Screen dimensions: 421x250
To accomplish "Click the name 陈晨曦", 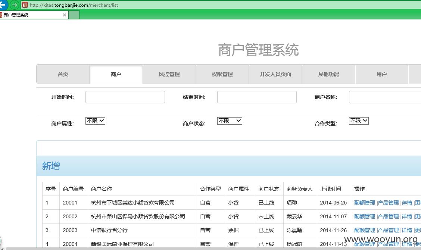I will [294, 230].
